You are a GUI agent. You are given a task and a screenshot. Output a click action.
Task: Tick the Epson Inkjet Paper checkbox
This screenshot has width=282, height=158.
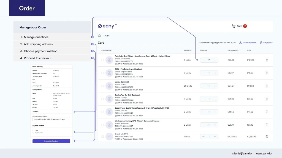click(x=102, y=112)
